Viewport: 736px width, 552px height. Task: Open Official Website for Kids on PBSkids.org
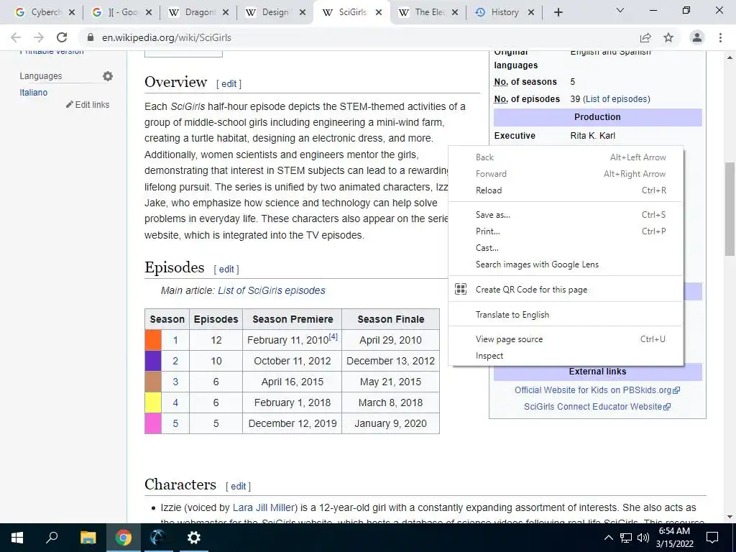[597, 390]
